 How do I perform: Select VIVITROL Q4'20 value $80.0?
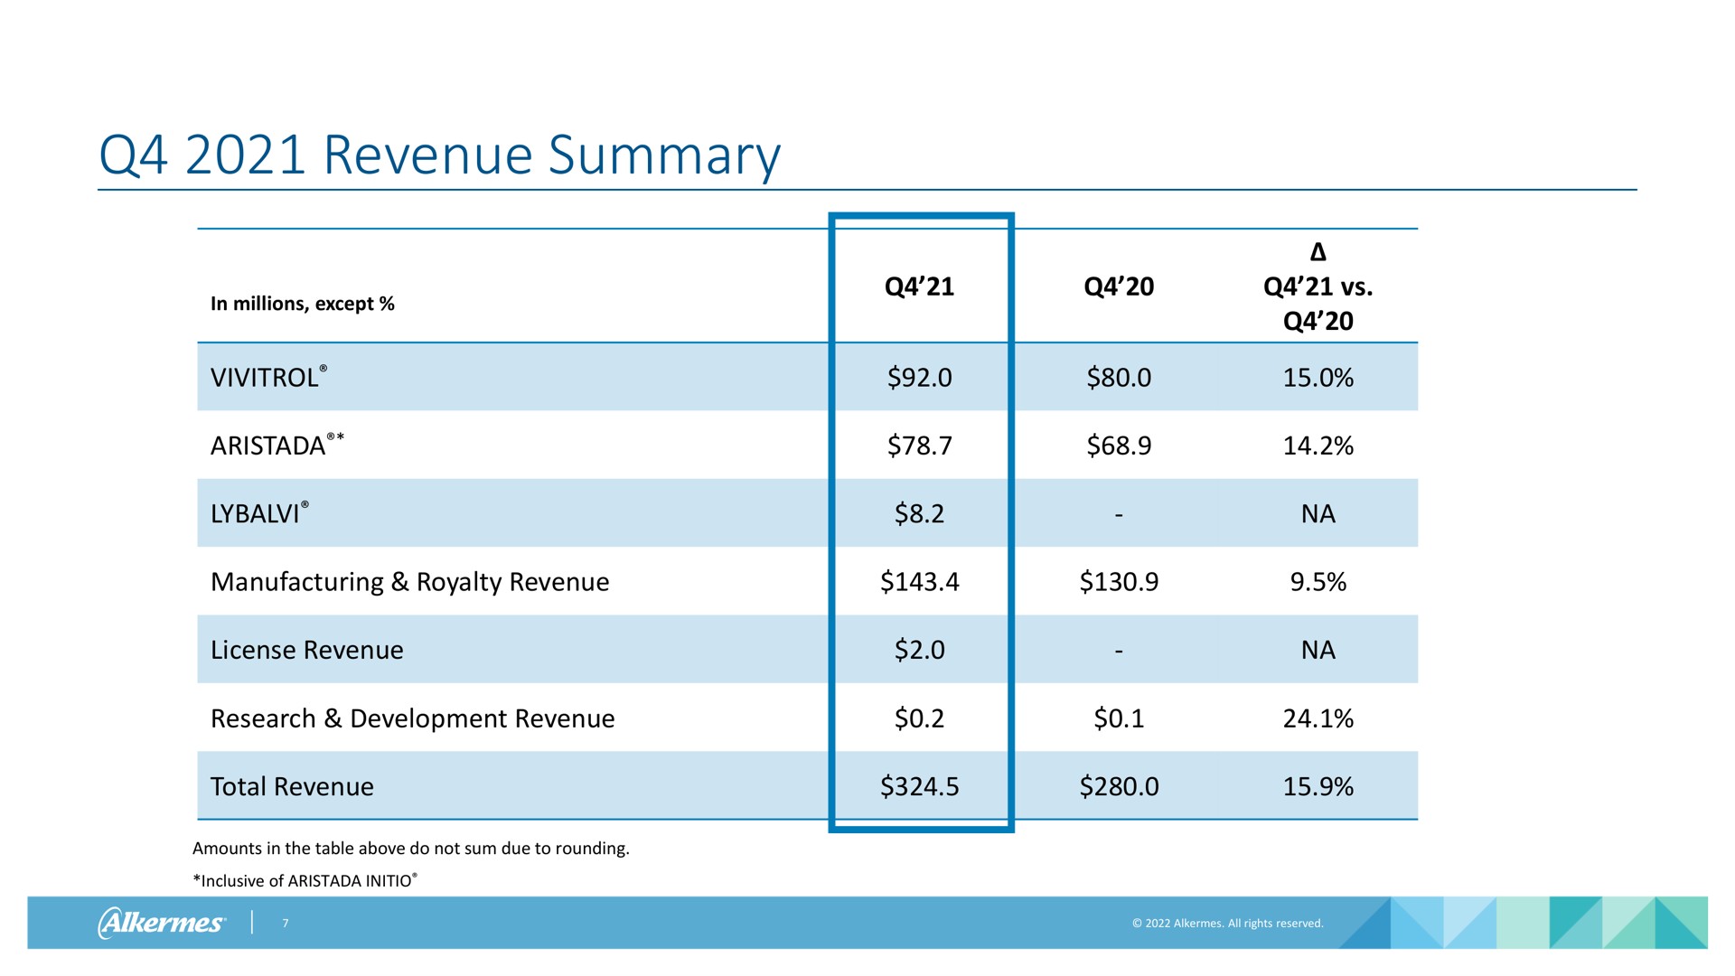[1119, 377]
